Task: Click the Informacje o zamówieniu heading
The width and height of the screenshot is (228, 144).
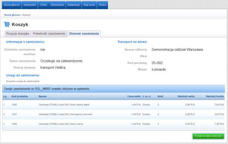Action: 25,42
